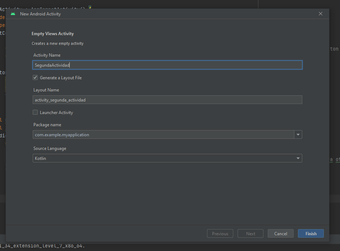340x251 pixels.
Task: Click into the Layout Name text field
Action: tap(167, 100)
